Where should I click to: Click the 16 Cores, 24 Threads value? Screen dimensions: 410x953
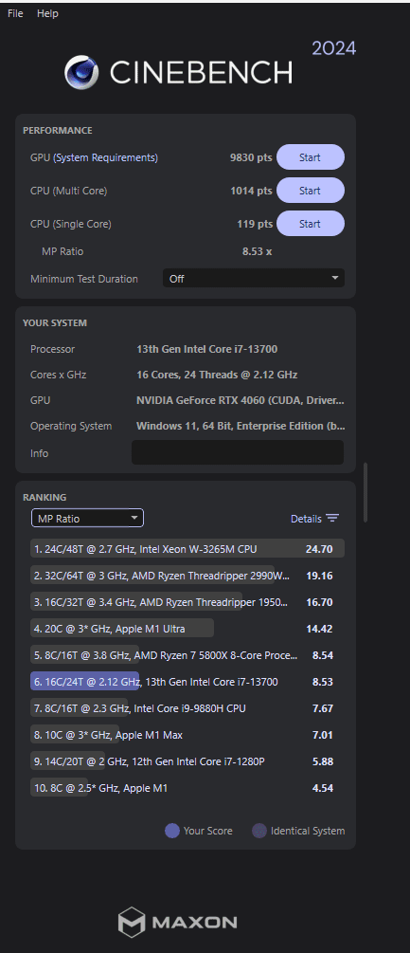[x=217, y=375]
